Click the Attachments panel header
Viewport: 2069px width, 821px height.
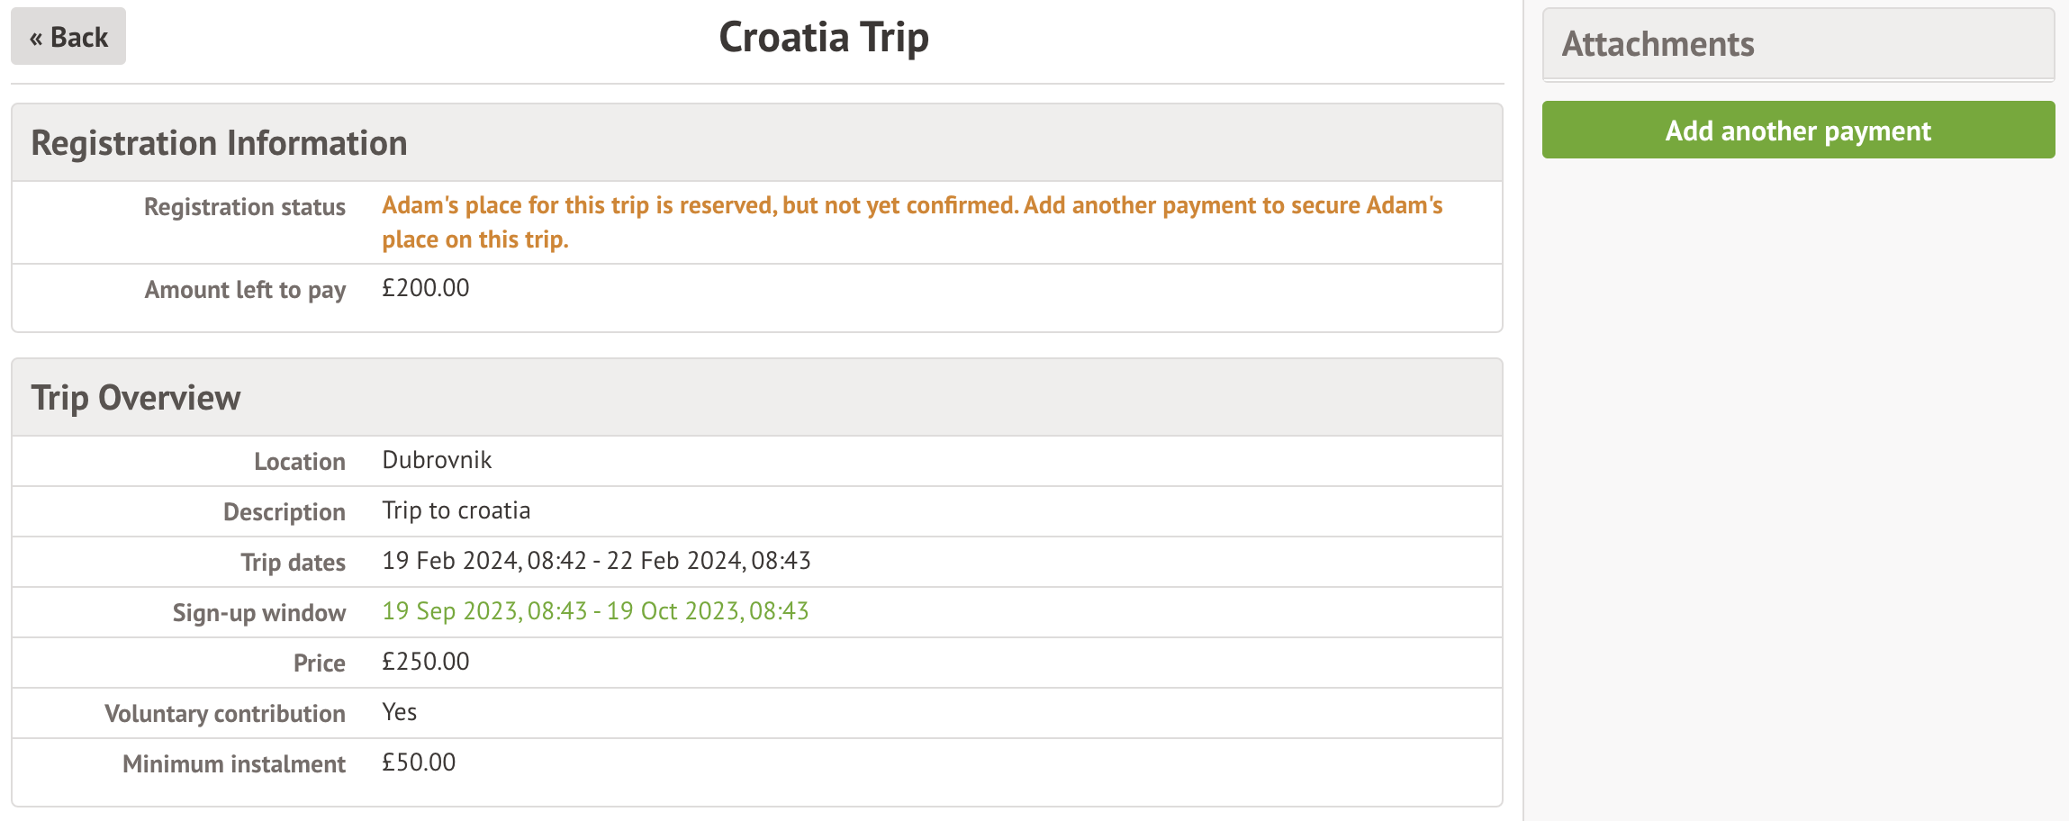pyautogui.click(x=1658, y=44)
